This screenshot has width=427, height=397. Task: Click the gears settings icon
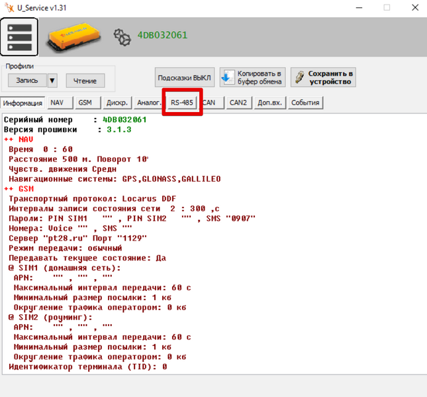tap(122, 37)
